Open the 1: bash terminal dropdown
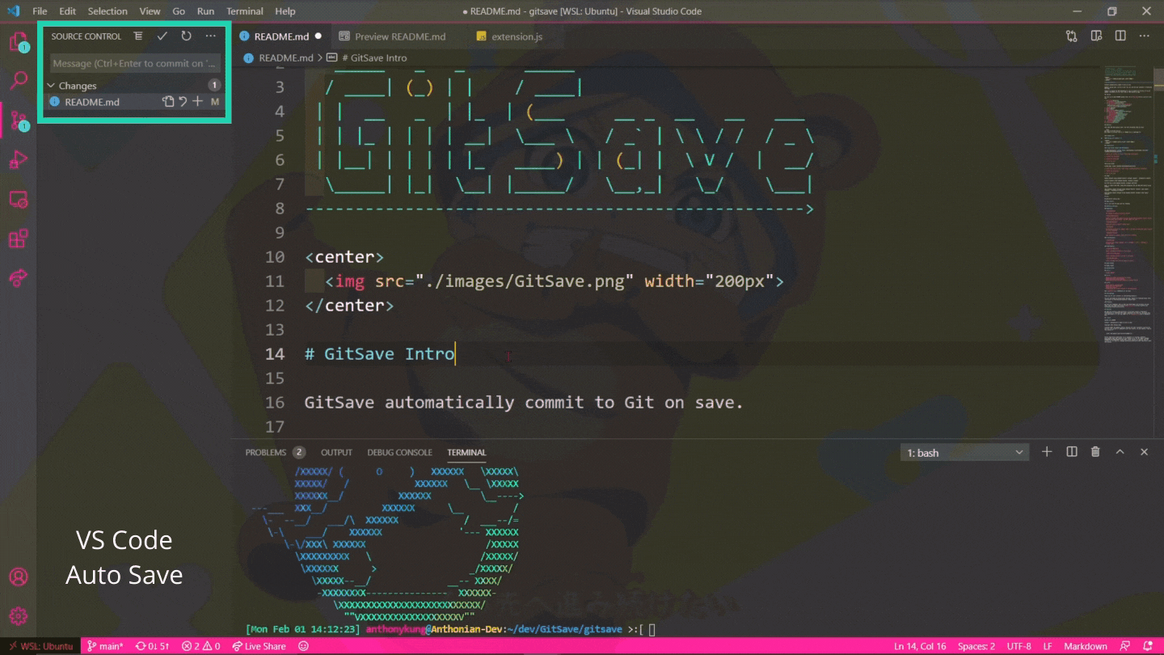The width and height of the screenshot is (1164, 655). [964, 453]
